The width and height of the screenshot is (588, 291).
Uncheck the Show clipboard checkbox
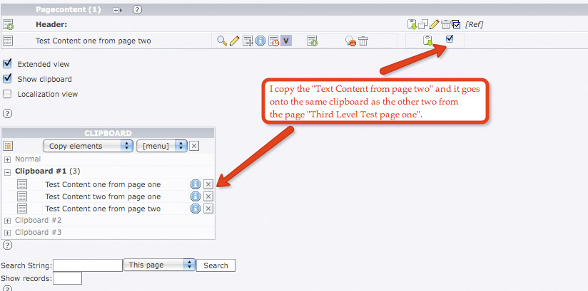(x=8, y=79)
